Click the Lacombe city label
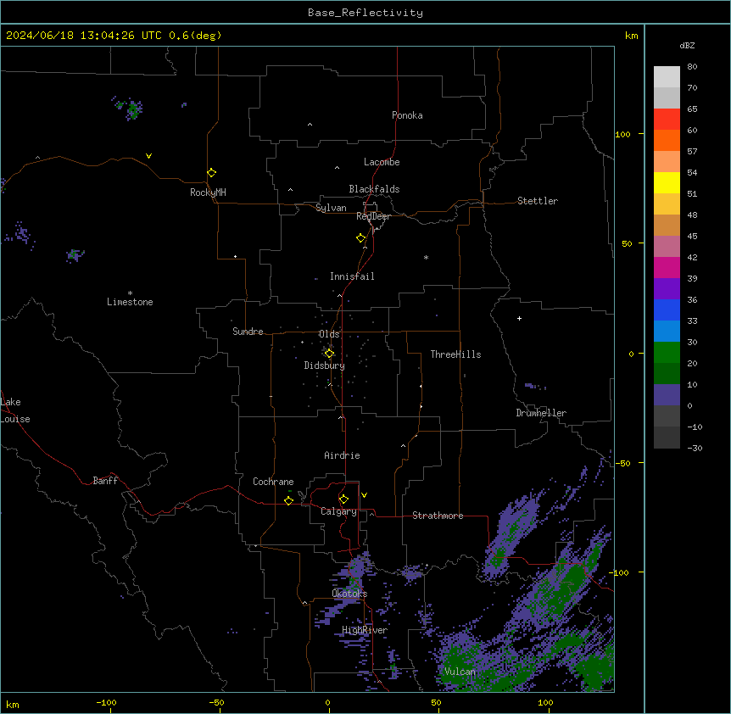731x714 pixels. (382, 162)
